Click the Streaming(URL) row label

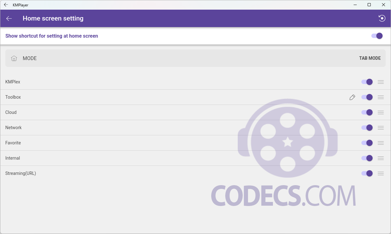pyautogui.click(x=21, y=173)
